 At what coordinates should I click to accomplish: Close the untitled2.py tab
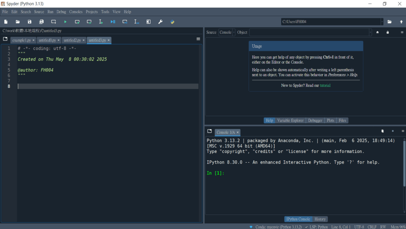84,40
